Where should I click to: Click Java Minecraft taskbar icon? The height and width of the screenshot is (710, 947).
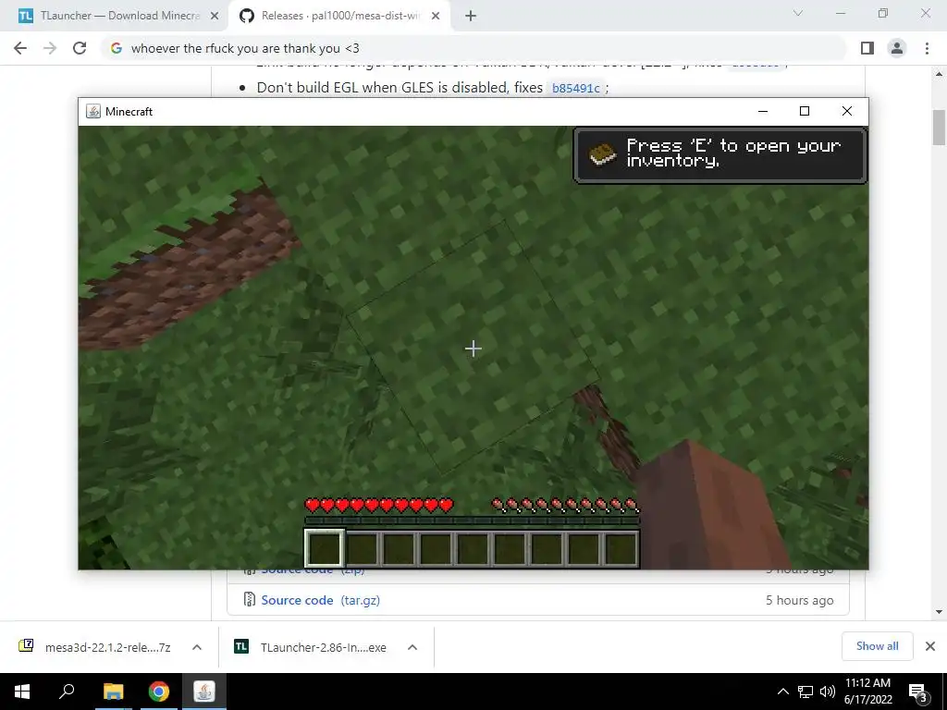pos(204,692)
